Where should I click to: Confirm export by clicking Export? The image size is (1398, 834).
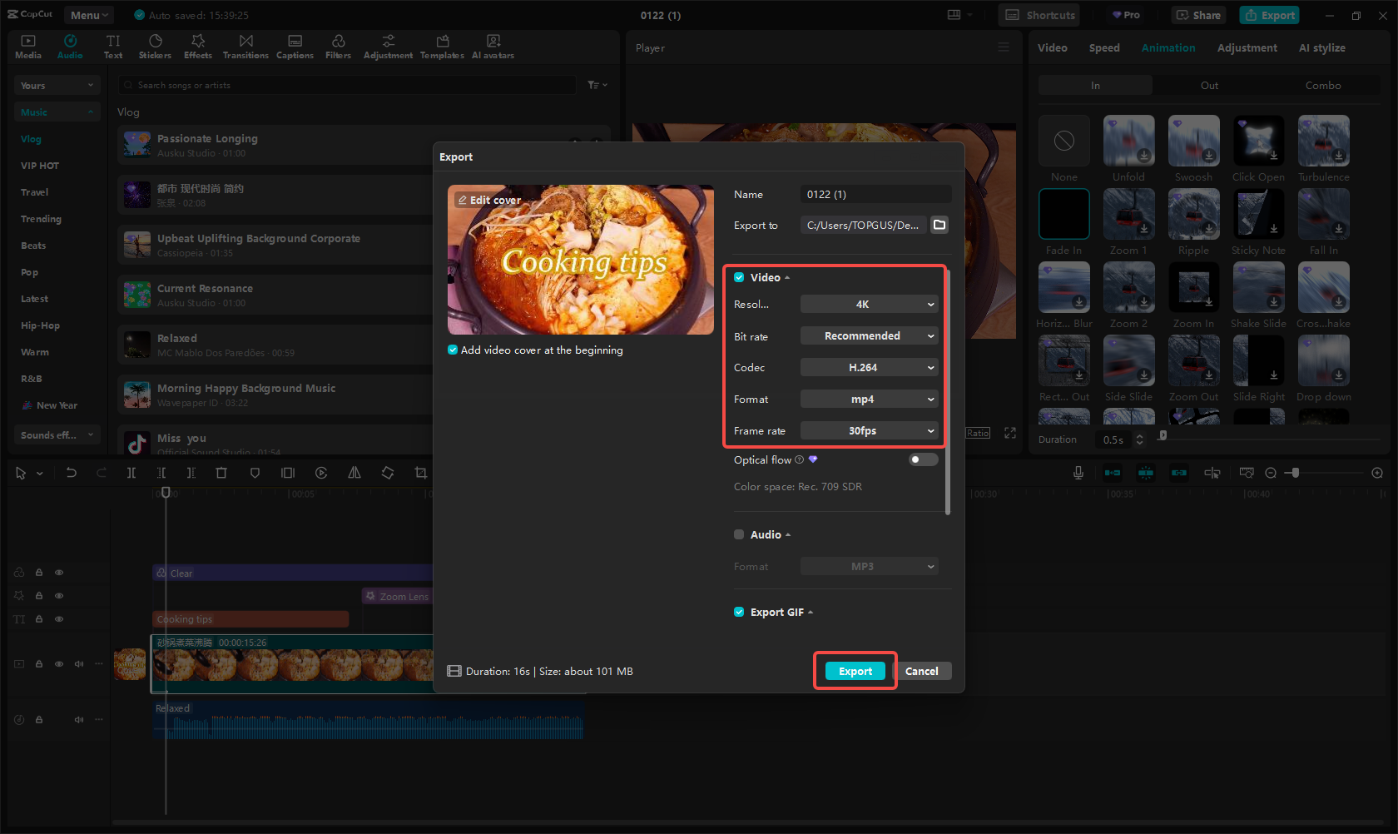855,671
